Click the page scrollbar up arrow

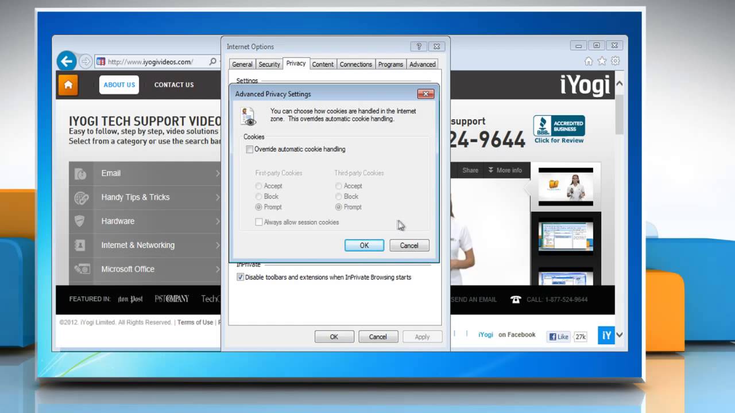click(x=620, y=84)
